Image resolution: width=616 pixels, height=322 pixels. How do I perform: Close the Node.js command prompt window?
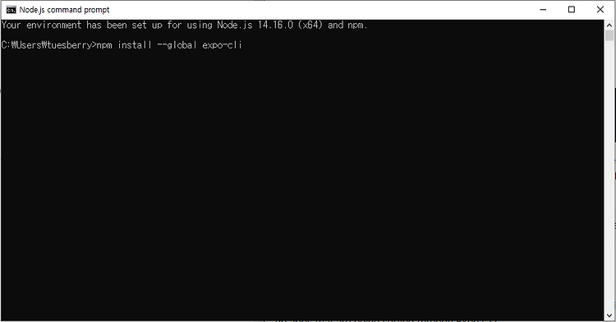click(x=600, y=10)
